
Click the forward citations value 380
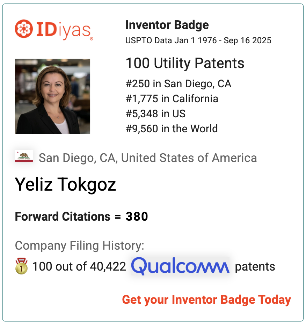137,217
